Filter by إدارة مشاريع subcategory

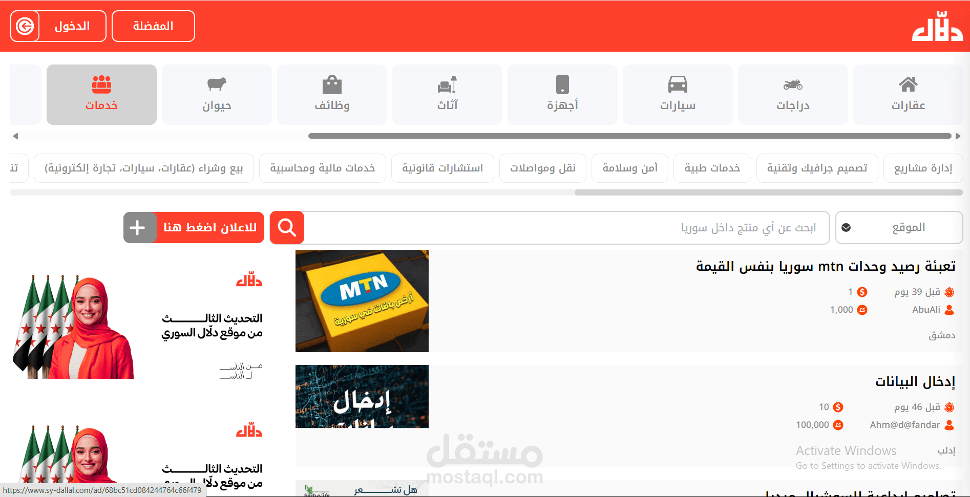(923, 168)
